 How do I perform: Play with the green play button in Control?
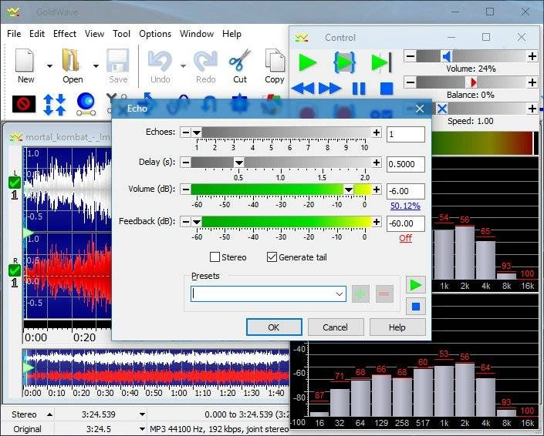point(307,62)
